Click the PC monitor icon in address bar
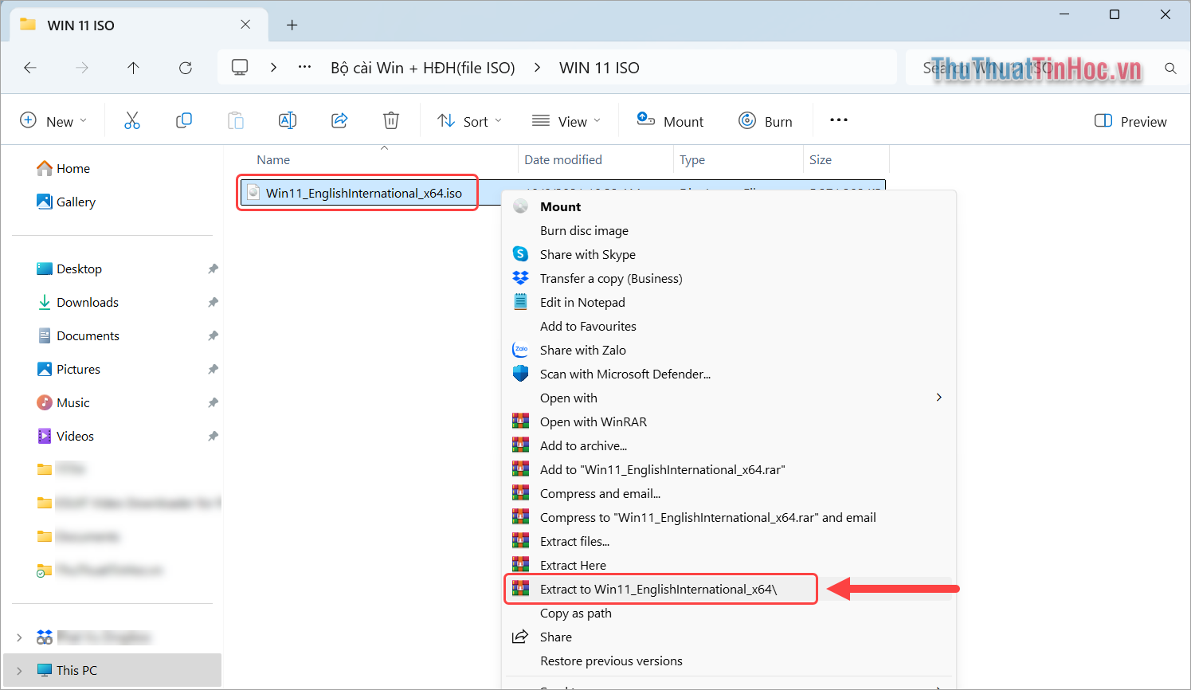1191x690 pixels. point(240,68)
